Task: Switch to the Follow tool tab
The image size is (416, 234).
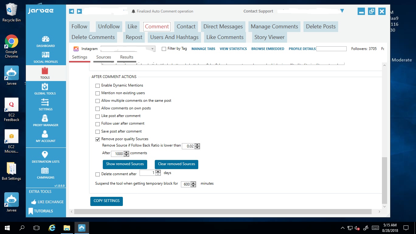Action: coord(79,27)
